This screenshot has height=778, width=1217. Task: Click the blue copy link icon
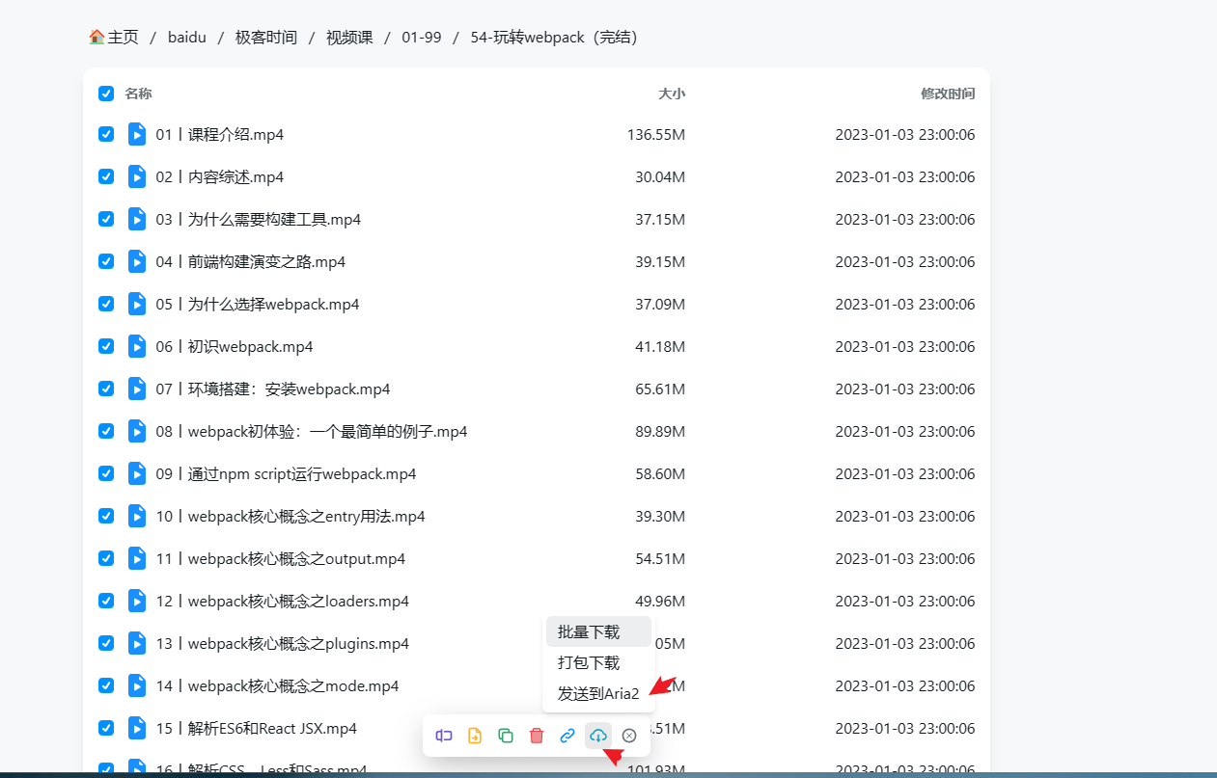[567, 736]
